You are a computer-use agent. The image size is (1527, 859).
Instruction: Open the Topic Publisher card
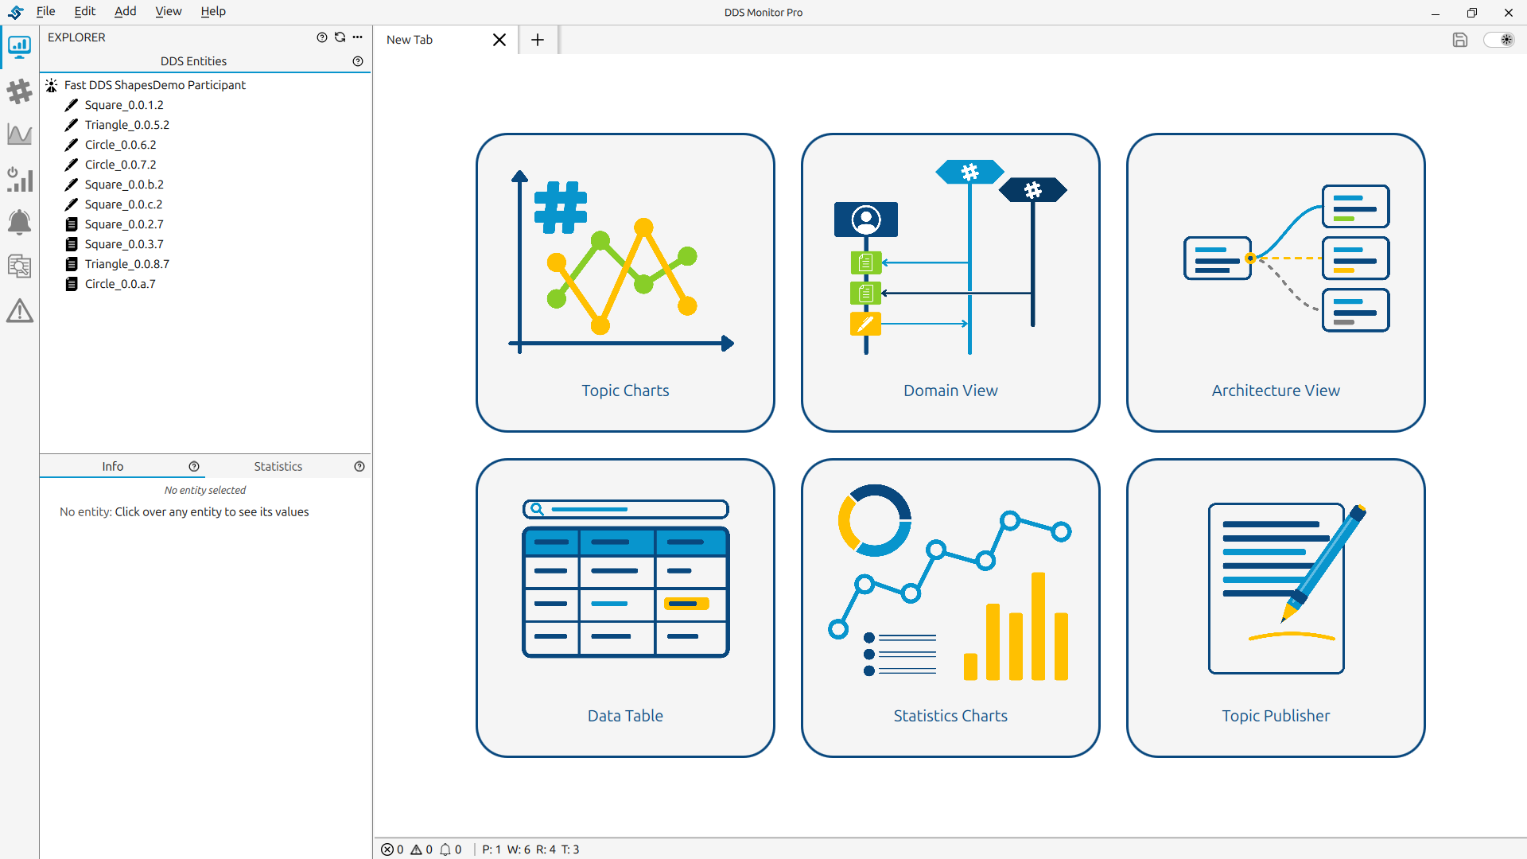[1276, 608]
